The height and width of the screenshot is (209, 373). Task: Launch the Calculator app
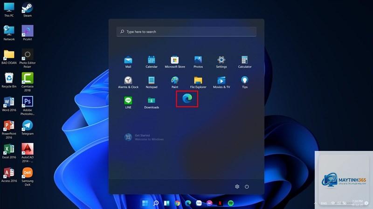(x=244, y=62)
